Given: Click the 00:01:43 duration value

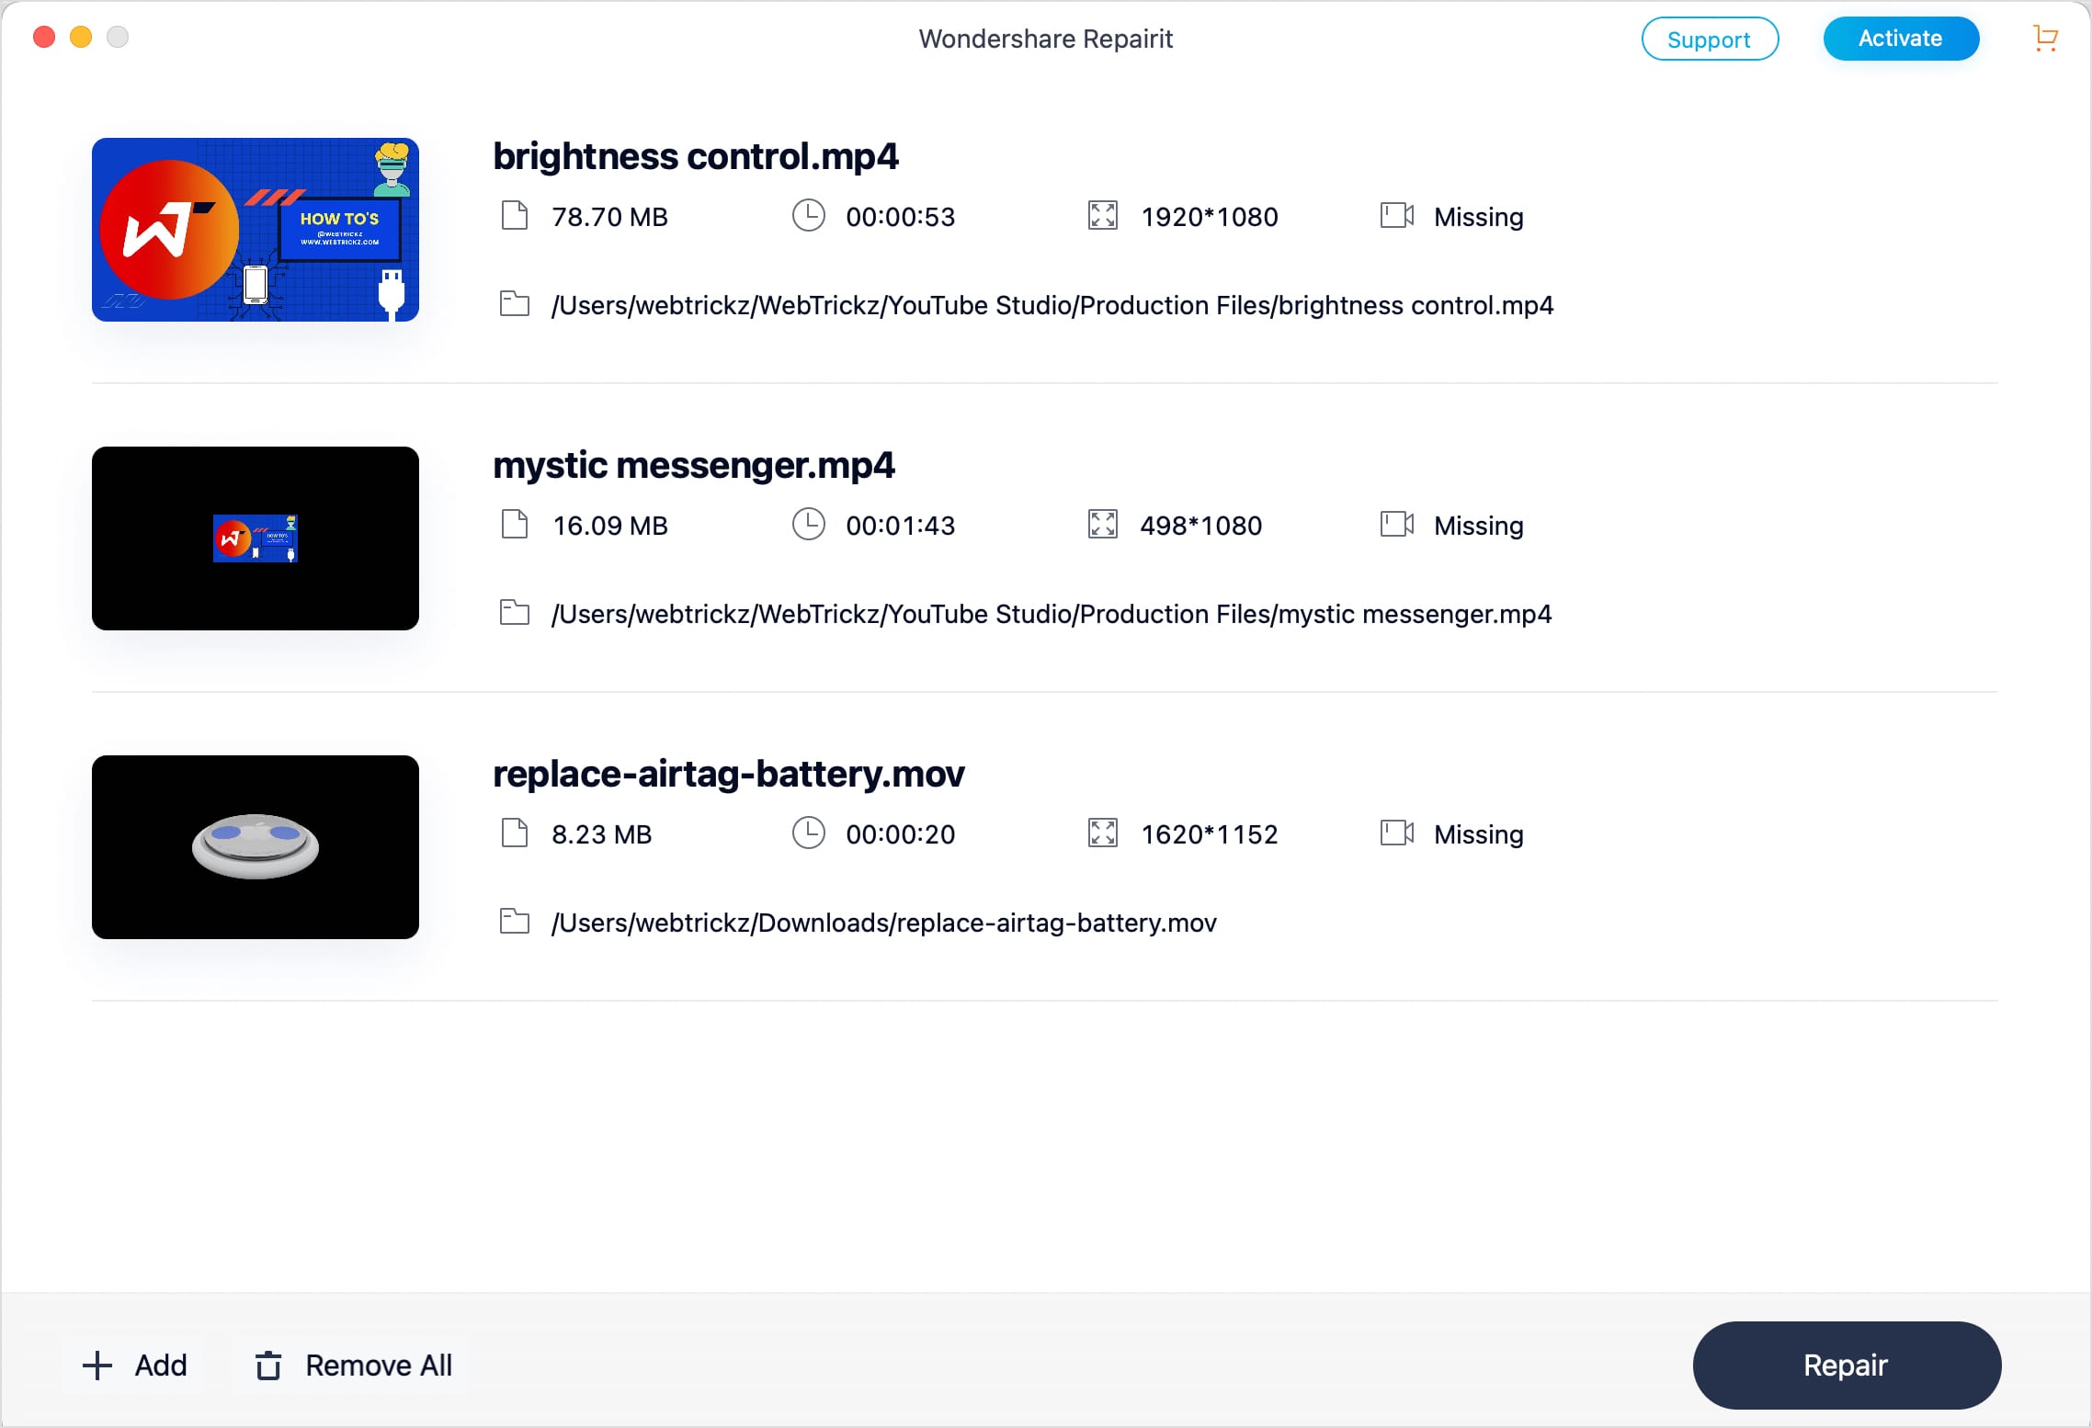Looking at the screenshot, I should point(901,526).
